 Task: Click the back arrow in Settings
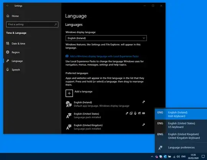pyautogui.click(x=8, y=6)
